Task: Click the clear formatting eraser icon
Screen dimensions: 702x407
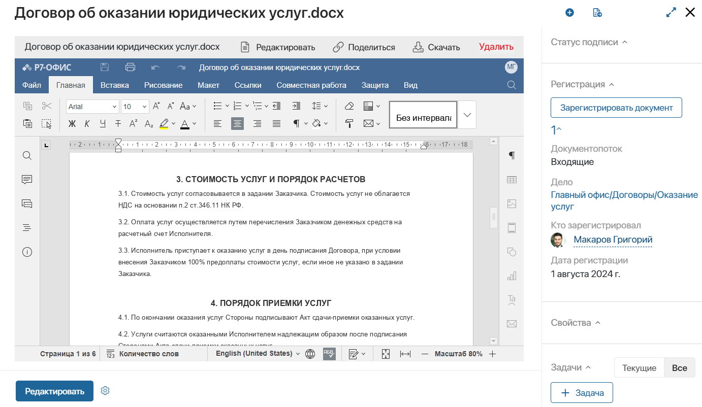Action: click(x=349, y=106)
